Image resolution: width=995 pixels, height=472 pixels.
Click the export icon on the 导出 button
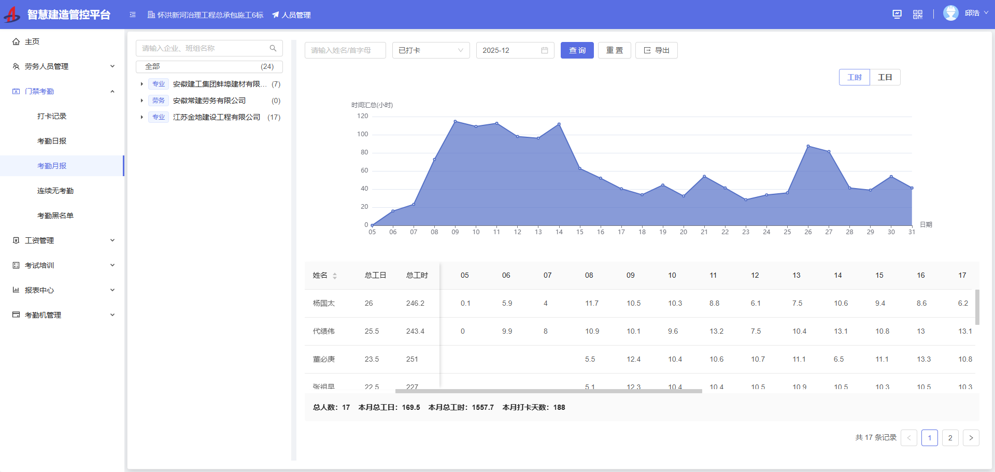[x=646, y=50]
